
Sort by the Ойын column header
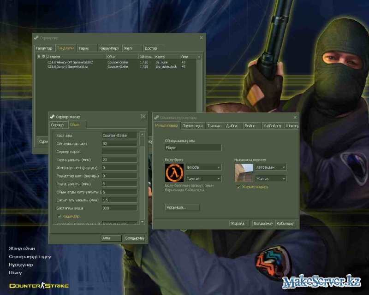(x=122, y=57)
